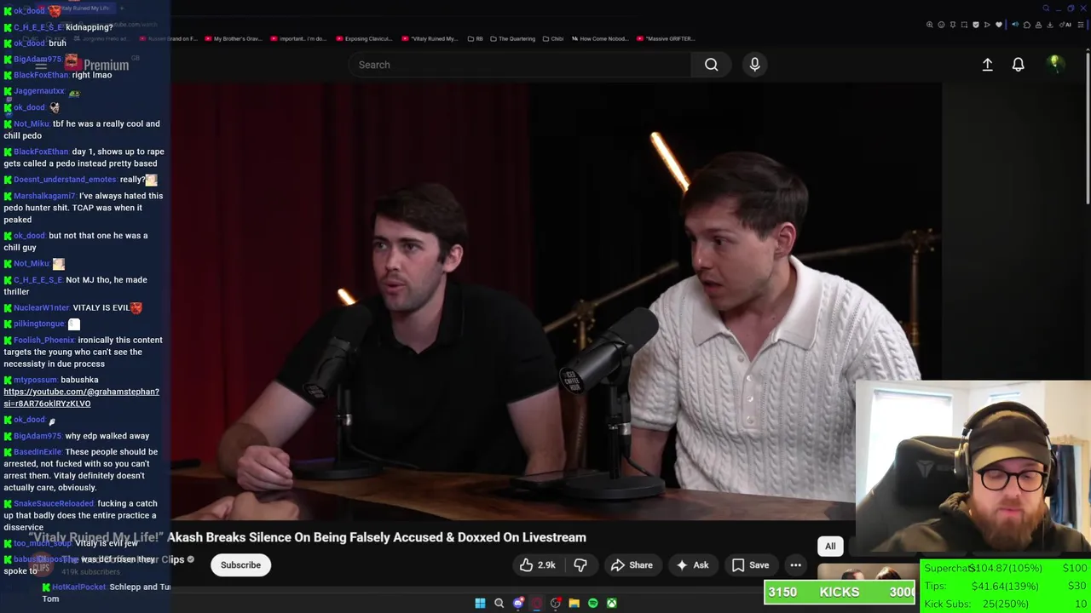Click the heart bookmark icon in browser toolbar
This screenshot has height=613, width=1091.
(999, 25)
